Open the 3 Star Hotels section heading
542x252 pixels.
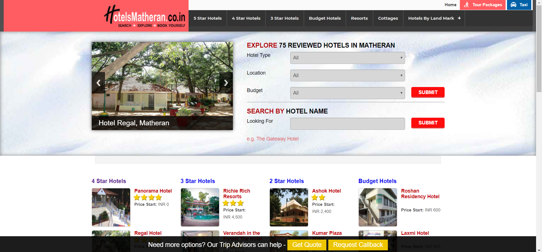(198, 181)
